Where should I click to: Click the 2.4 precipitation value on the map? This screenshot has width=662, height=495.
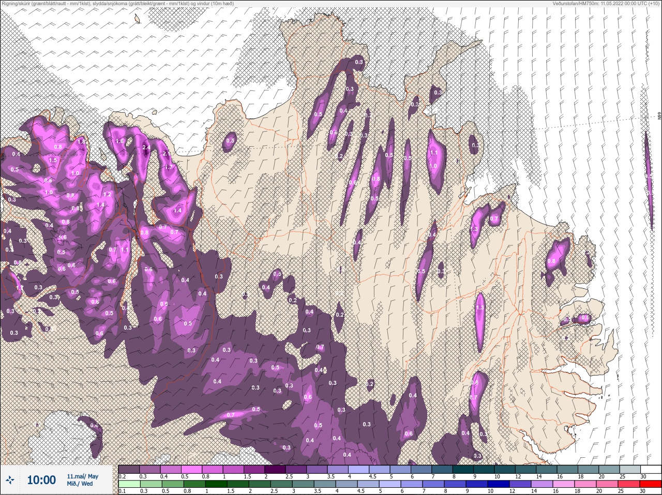click(146, 148)
